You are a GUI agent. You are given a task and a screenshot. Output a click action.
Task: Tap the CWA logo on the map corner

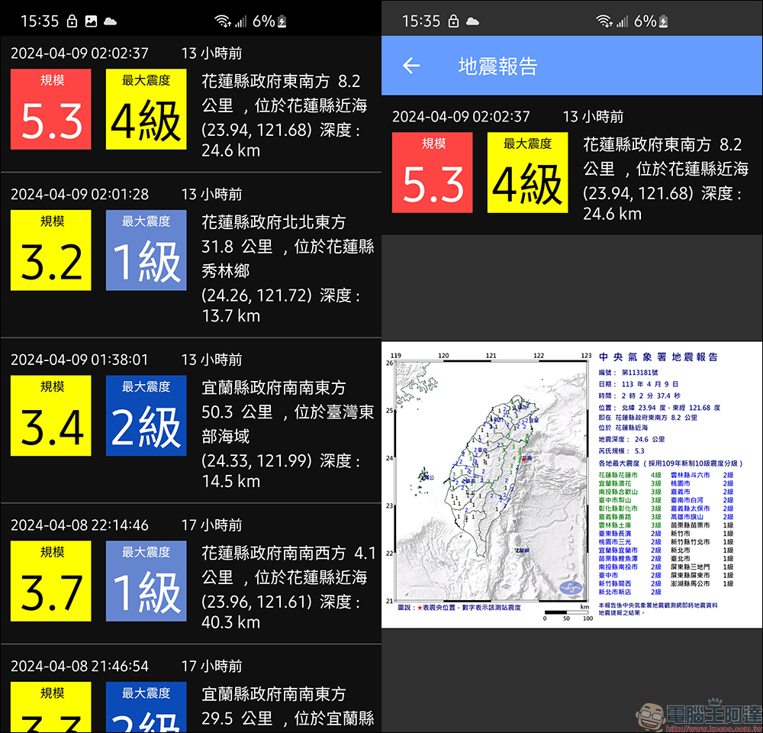tap(571, 588)
